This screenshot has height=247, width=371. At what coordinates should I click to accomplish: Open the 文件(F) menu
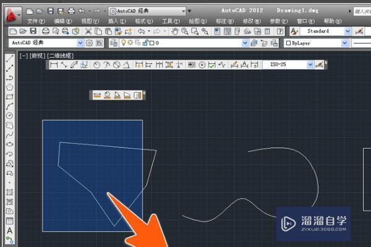(36, 21)
